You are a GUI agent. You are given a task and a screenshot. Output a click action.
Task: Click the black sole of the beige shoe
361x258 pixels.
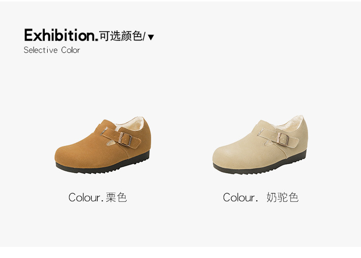[260, 167]
